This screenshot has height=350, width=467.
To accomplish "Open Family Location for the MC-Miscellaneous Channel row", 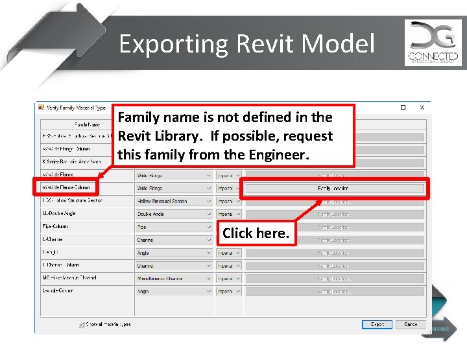I will pyautogui.click(x=335, y=279).
